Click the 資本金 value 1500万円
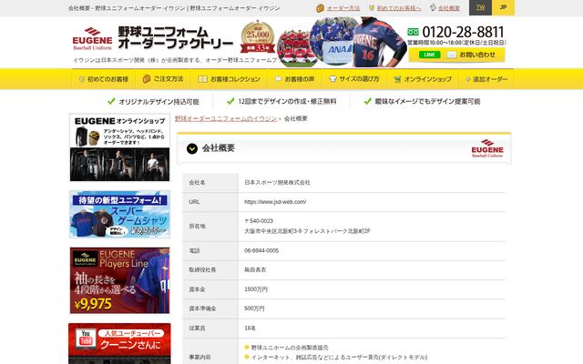583x364 pixels. click(x=256, y=289)
